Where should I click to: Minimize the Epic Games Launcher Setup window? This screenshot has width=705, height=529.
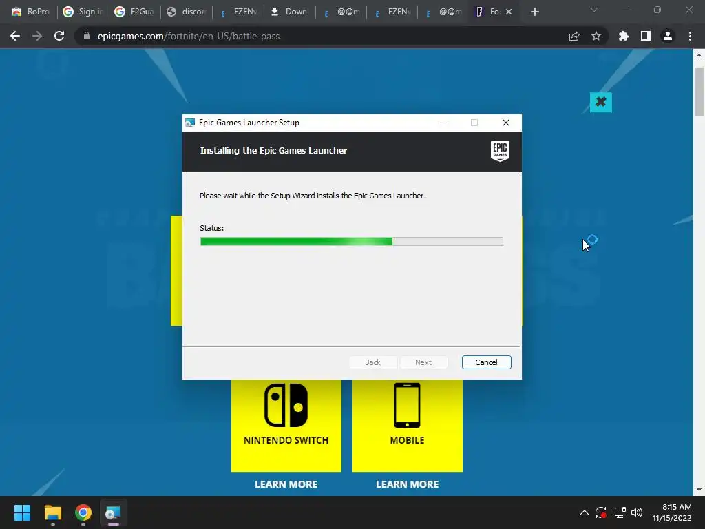click(x=443, y=123)
